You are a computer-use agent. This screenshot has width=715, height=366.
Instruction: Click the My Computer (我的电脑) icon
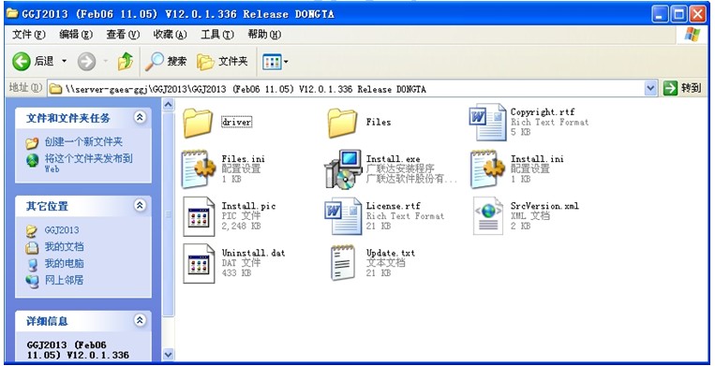(32, 264)
